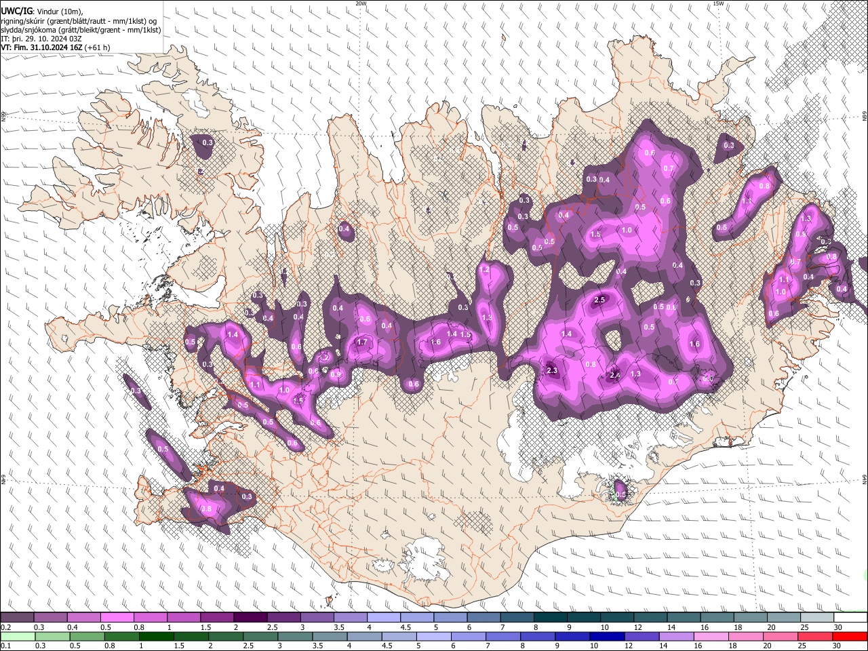Image resolution: width=868 pixels, height=651 pixels.
Task: Click the rain legend swatch between 2.5 and 3
Action: point(261,637)
